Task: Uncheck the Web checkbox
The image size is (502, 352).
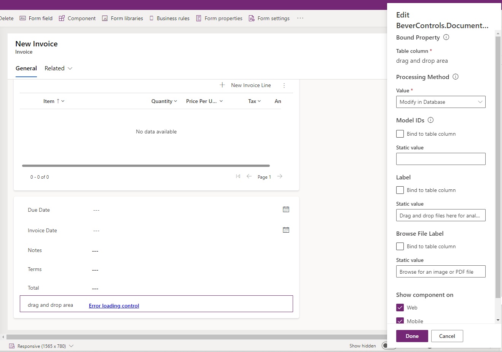Action: coord(400,308)
